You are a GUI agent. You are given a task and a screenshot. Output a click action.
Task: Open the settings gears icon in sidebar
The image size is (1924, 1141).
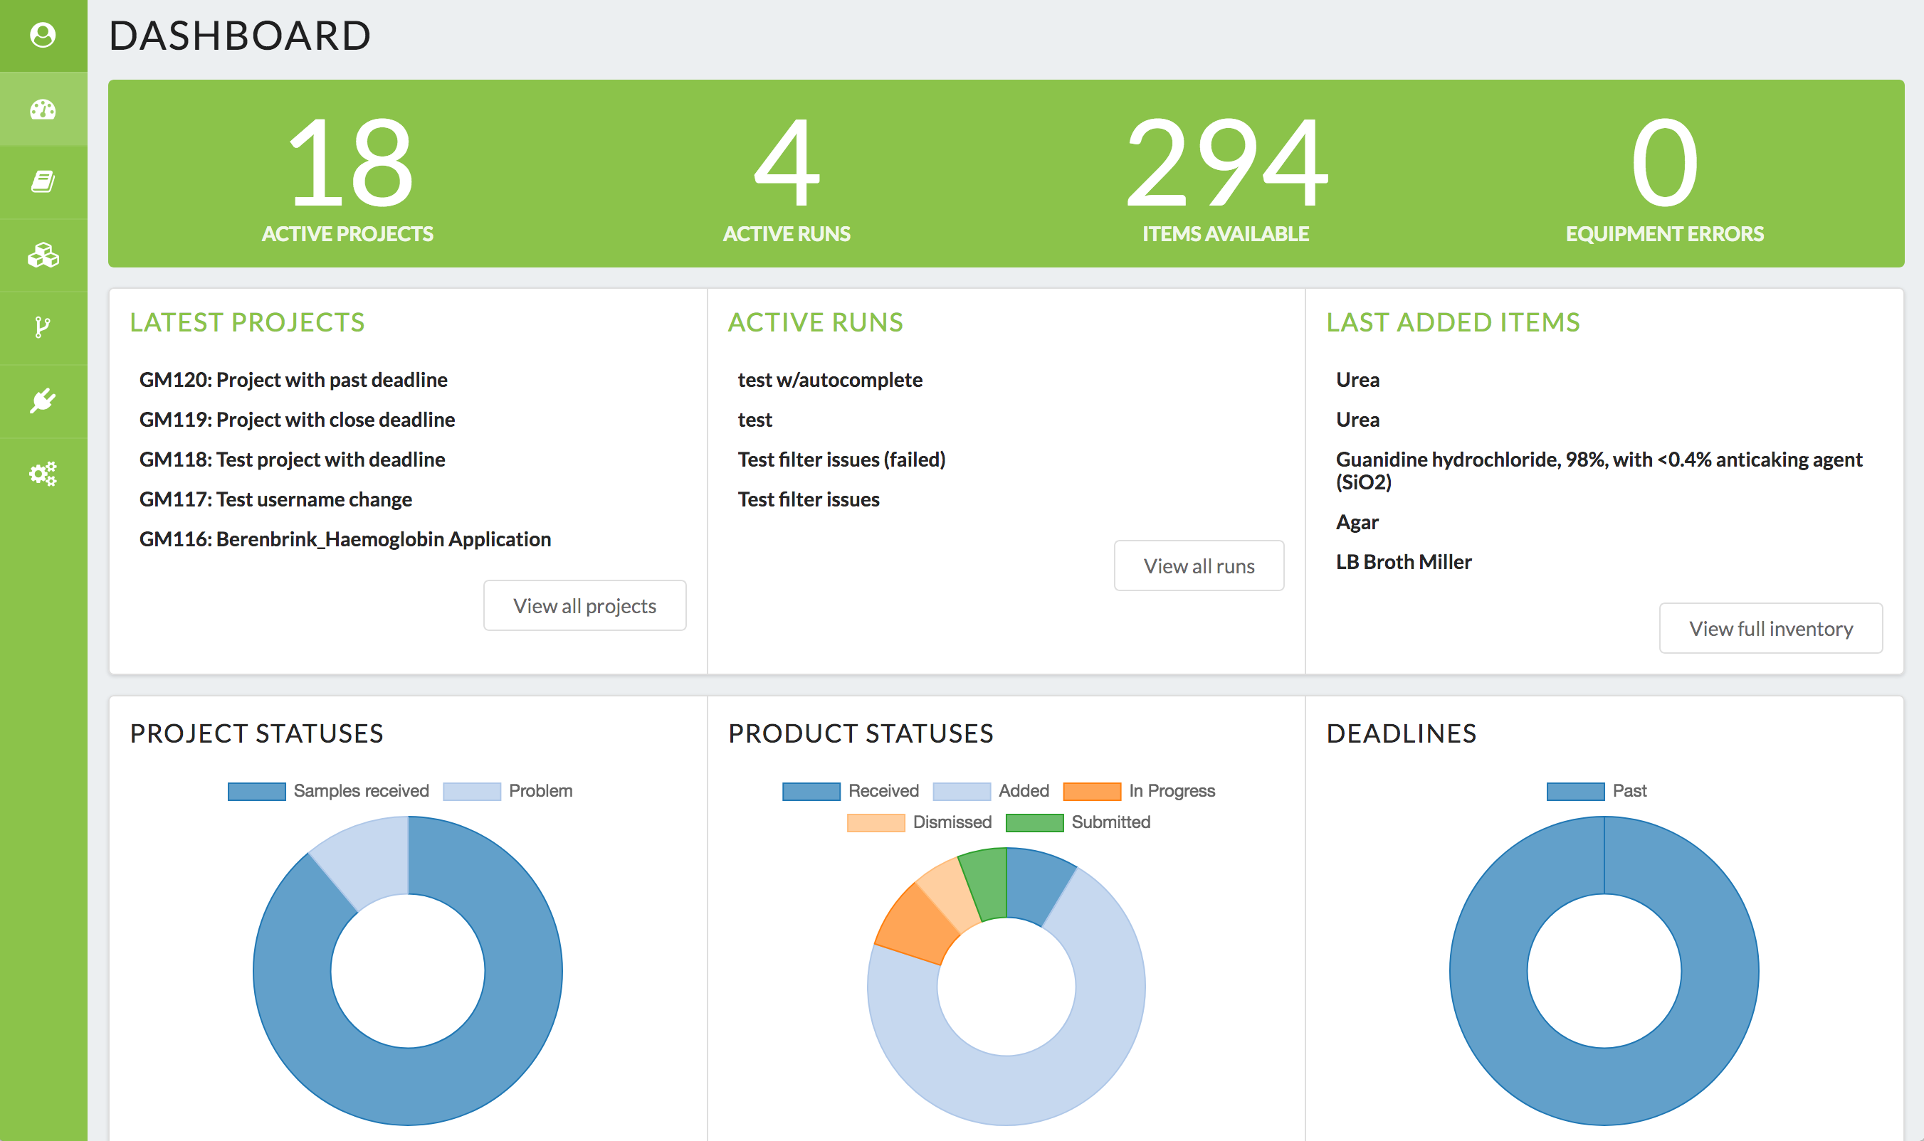click(x=43, y=474)
